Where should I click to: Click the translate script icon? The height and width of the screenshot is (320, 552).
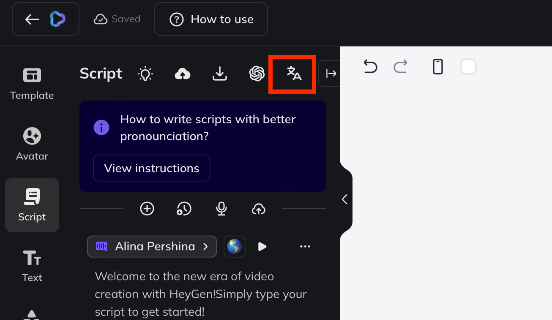(294, 74)
